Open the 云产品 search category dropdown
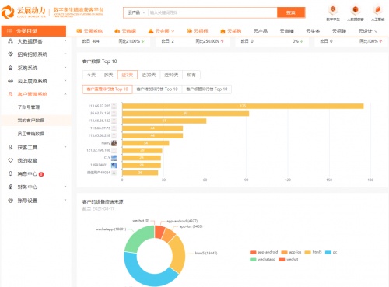The image size is (389, 287). (136, 12)
